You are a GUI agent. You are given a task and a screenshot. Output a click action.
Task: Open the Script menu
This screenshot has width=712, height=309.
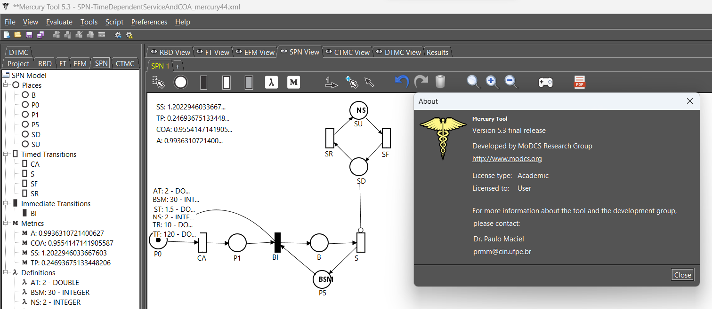114,22
